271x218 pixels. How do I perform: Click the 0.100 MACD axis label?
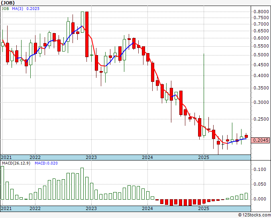(x=260, y=169)
